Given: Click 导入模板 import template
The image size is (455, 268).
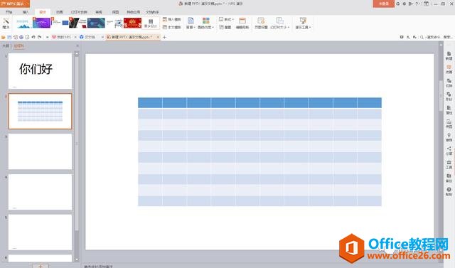Looking at the screenshot, I should pyautogui.click(x=172, y=19).
